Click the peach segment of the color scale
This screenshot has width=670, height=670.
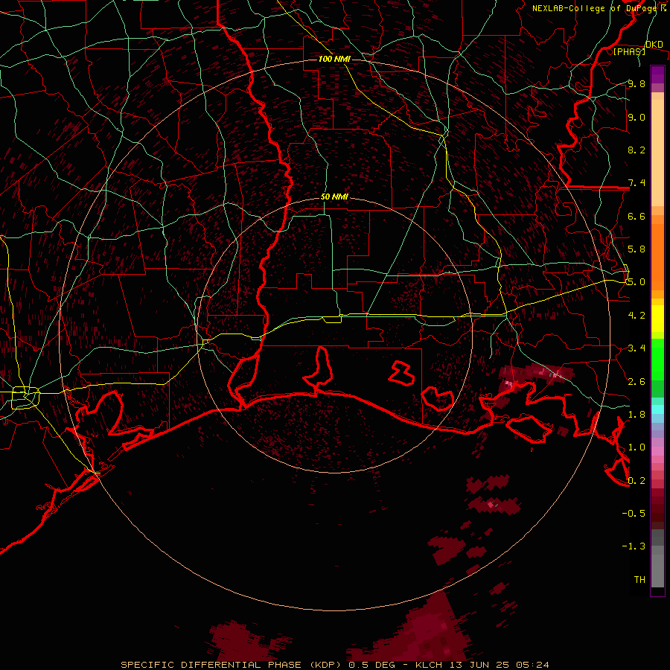point(657,150)
